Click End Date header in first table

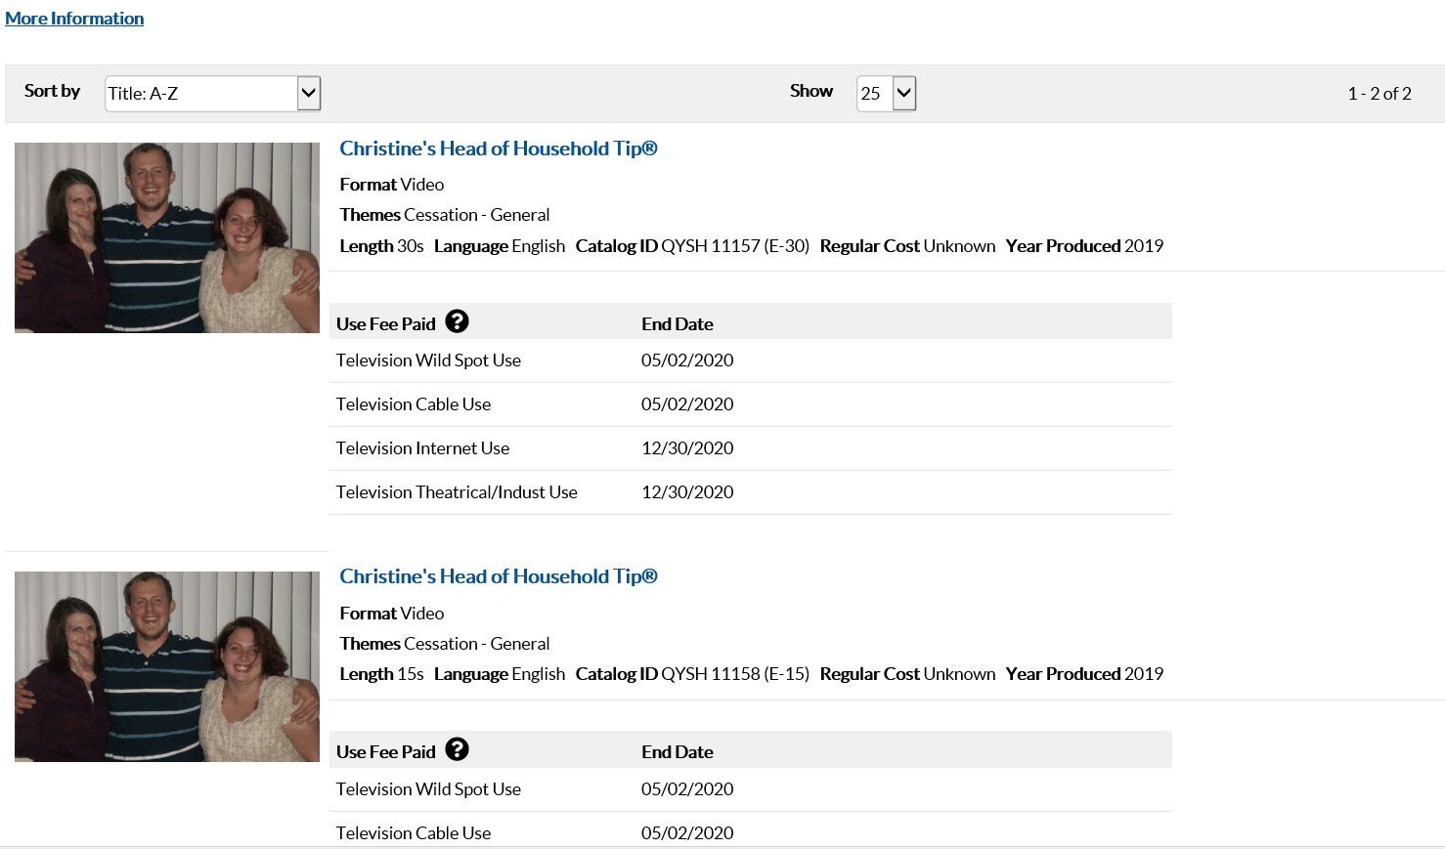677,324
